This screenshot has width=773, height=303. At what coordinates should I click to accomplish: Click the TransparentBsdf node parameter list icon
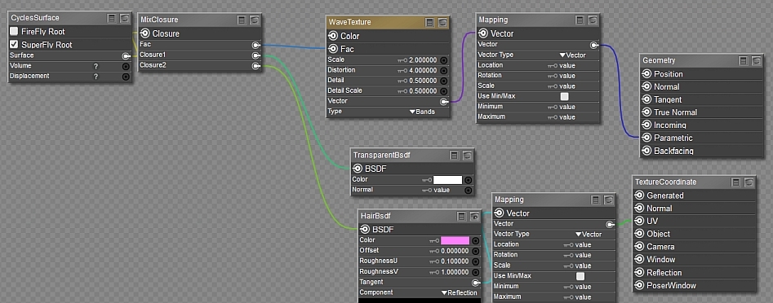click(454, 156)
